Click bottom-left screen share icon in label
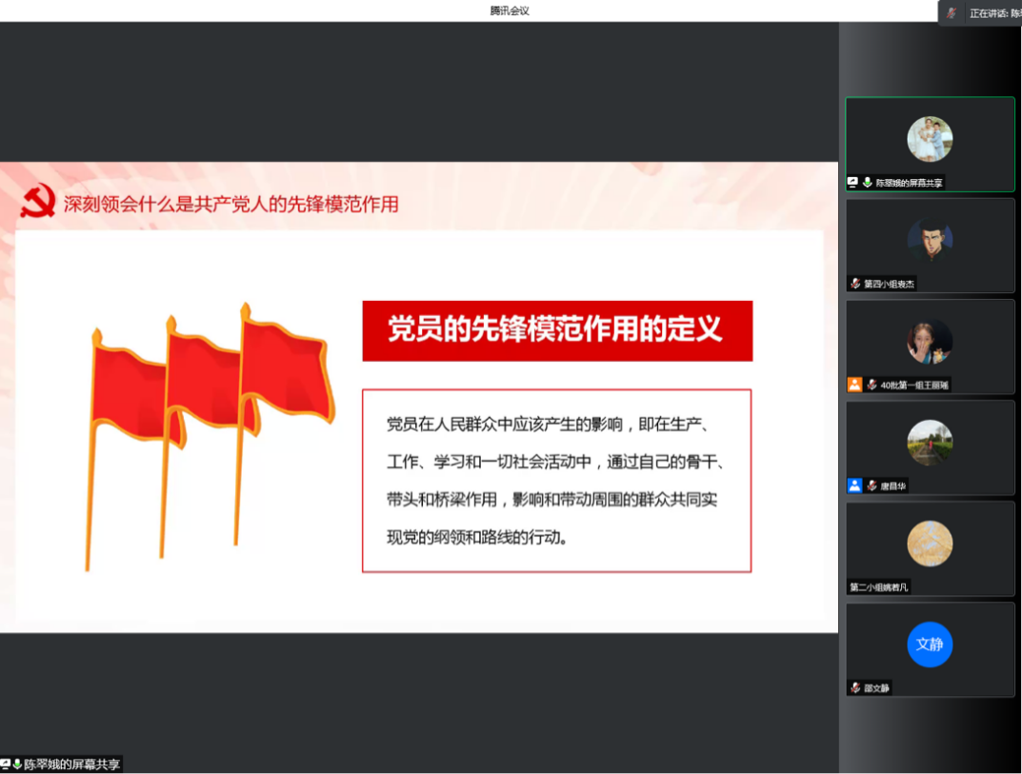Image resolution: width=1022 pixels, height=774 pixels. pos(6,764)
